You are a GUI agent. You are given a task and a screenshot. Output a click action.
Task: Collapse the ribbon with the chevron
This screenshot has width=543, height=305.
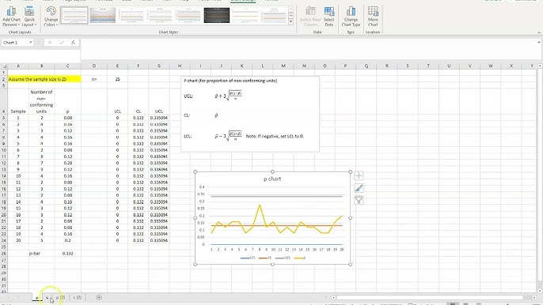539,32
